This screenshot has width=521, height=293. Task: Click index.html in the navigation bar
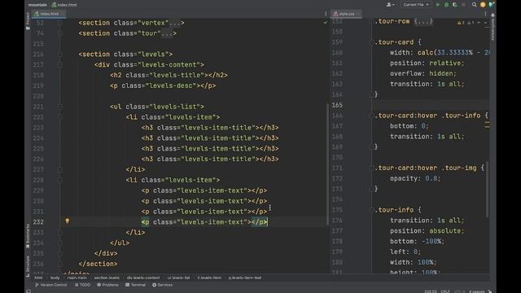point(64,5)
